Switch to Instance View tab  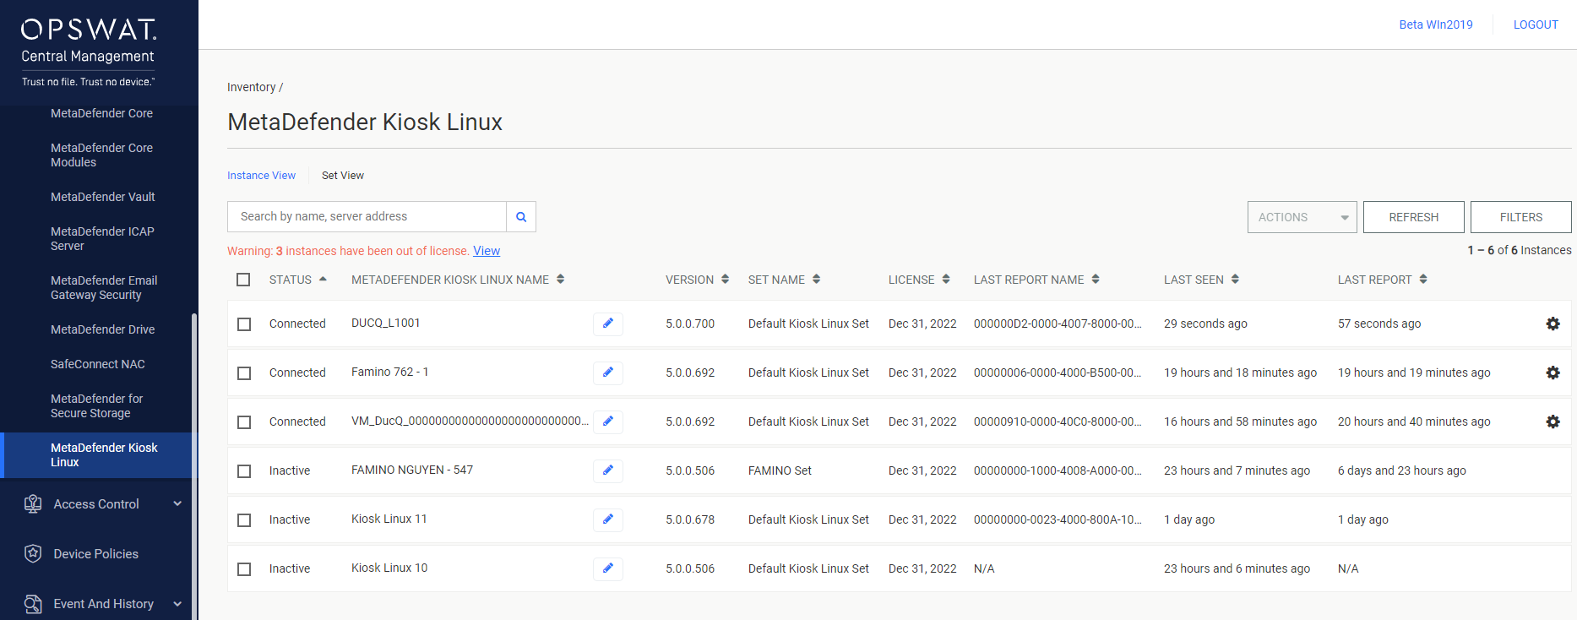click(x=261, y=176)
